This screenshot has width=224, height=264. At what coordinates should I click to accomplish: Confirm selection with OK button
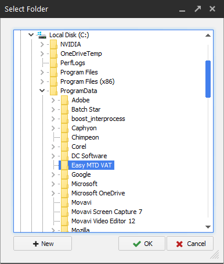(x=142, y=244)
